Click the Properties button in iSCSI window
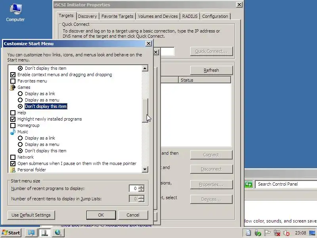Screen dimensions: 317x238 tap(211, 184)
